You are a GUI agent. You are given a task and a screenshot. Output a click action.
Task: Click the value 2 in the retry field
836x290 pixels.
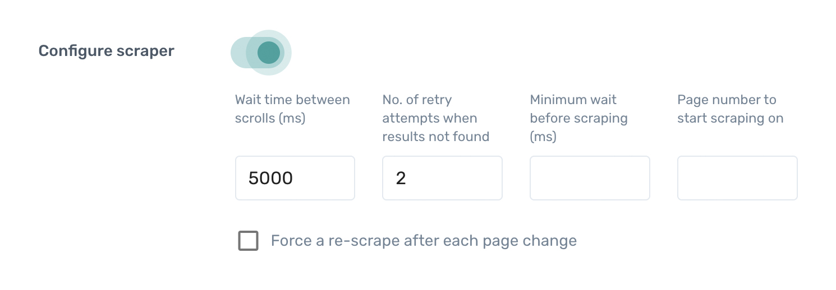point(401,179)
